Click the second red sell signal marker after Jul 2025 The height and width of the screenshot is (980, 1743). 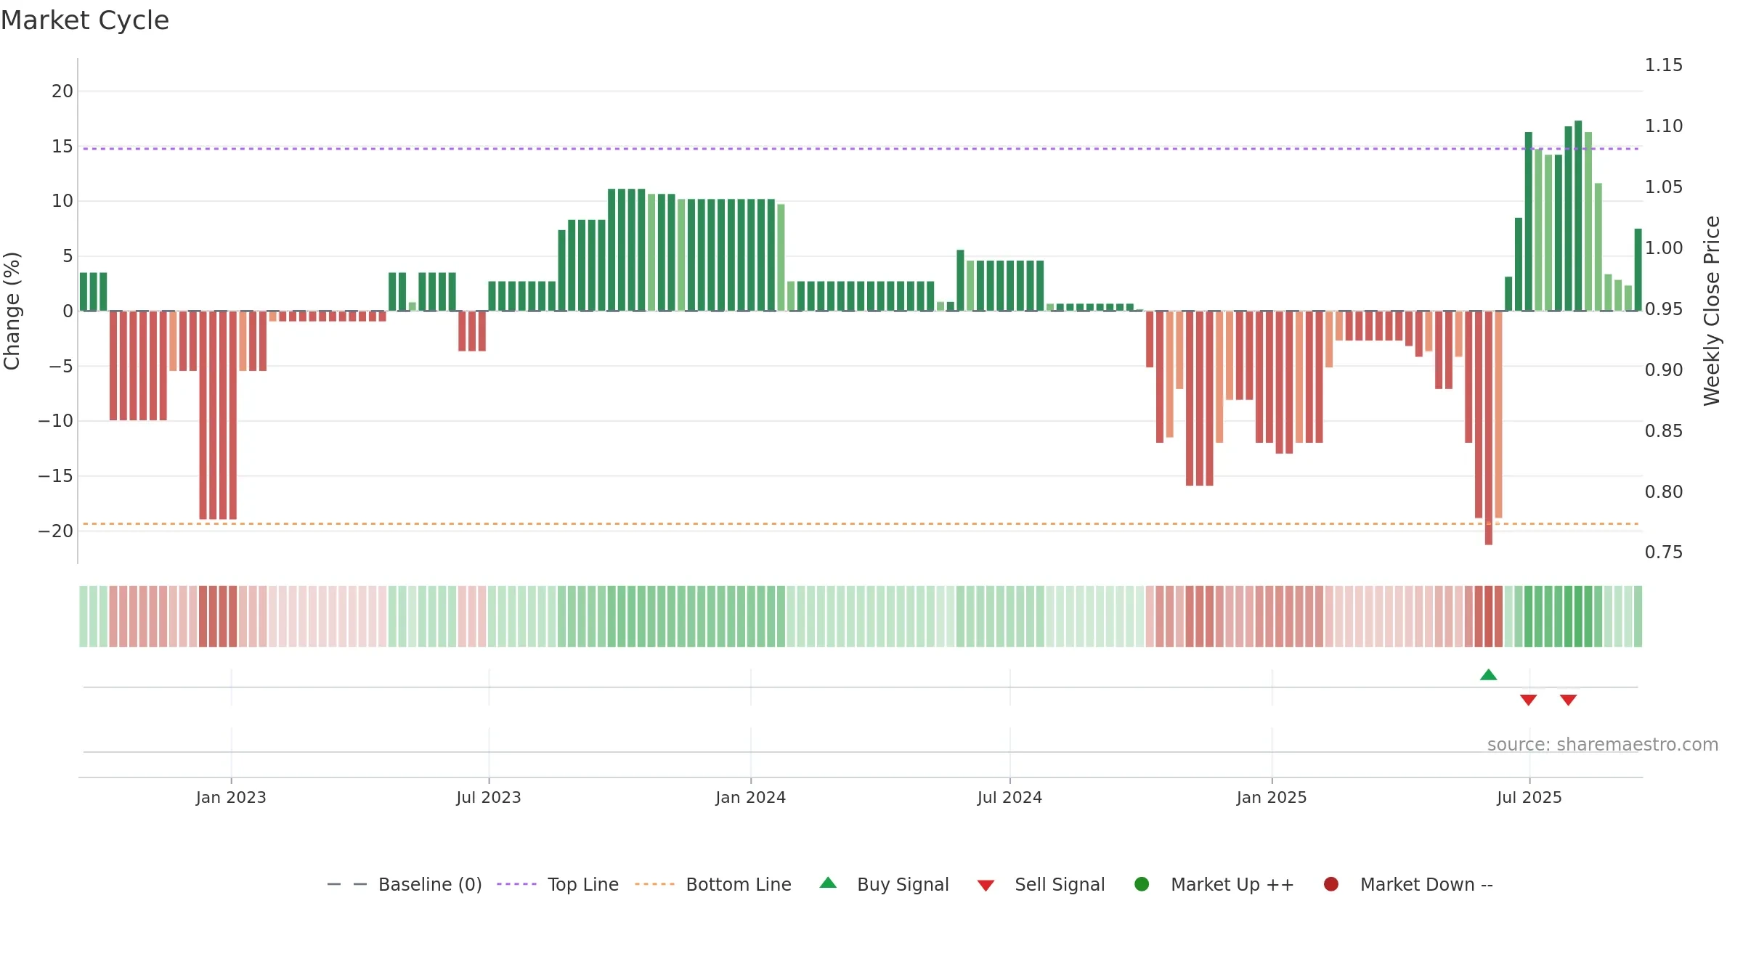(1569, 700)
